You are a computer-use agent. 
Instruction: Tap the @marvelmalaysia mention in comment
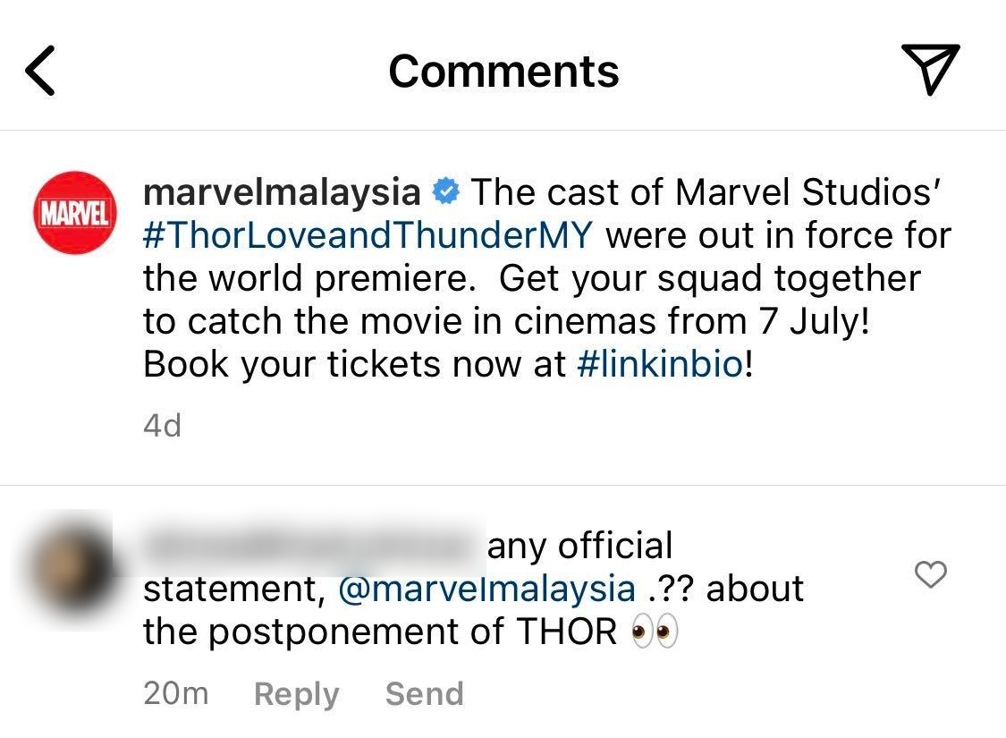pos(486,588)
